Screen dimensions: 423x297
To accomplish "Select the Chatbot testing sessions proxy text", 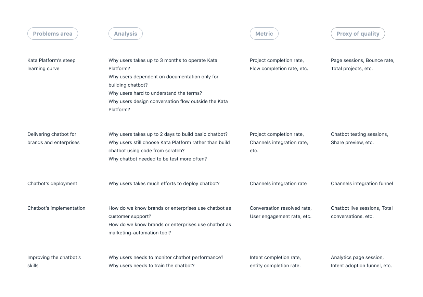I will tap(360, 134).
